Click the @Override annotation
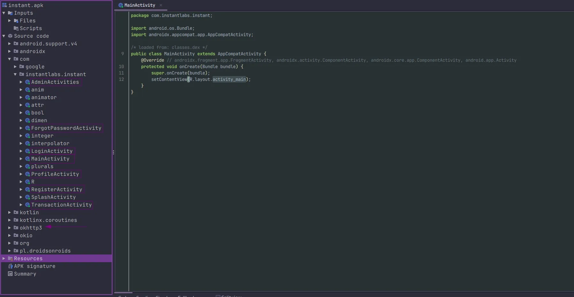 153,60
